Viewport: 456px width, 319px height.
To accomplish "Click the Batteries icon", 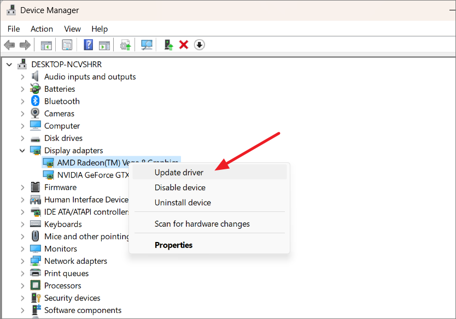I will [35, 89].
